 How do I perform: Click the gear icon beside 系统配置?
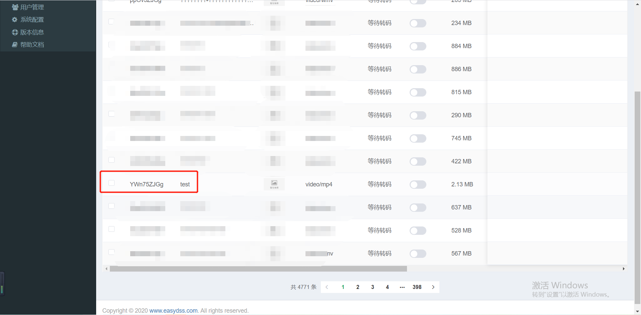pos(15,20)
